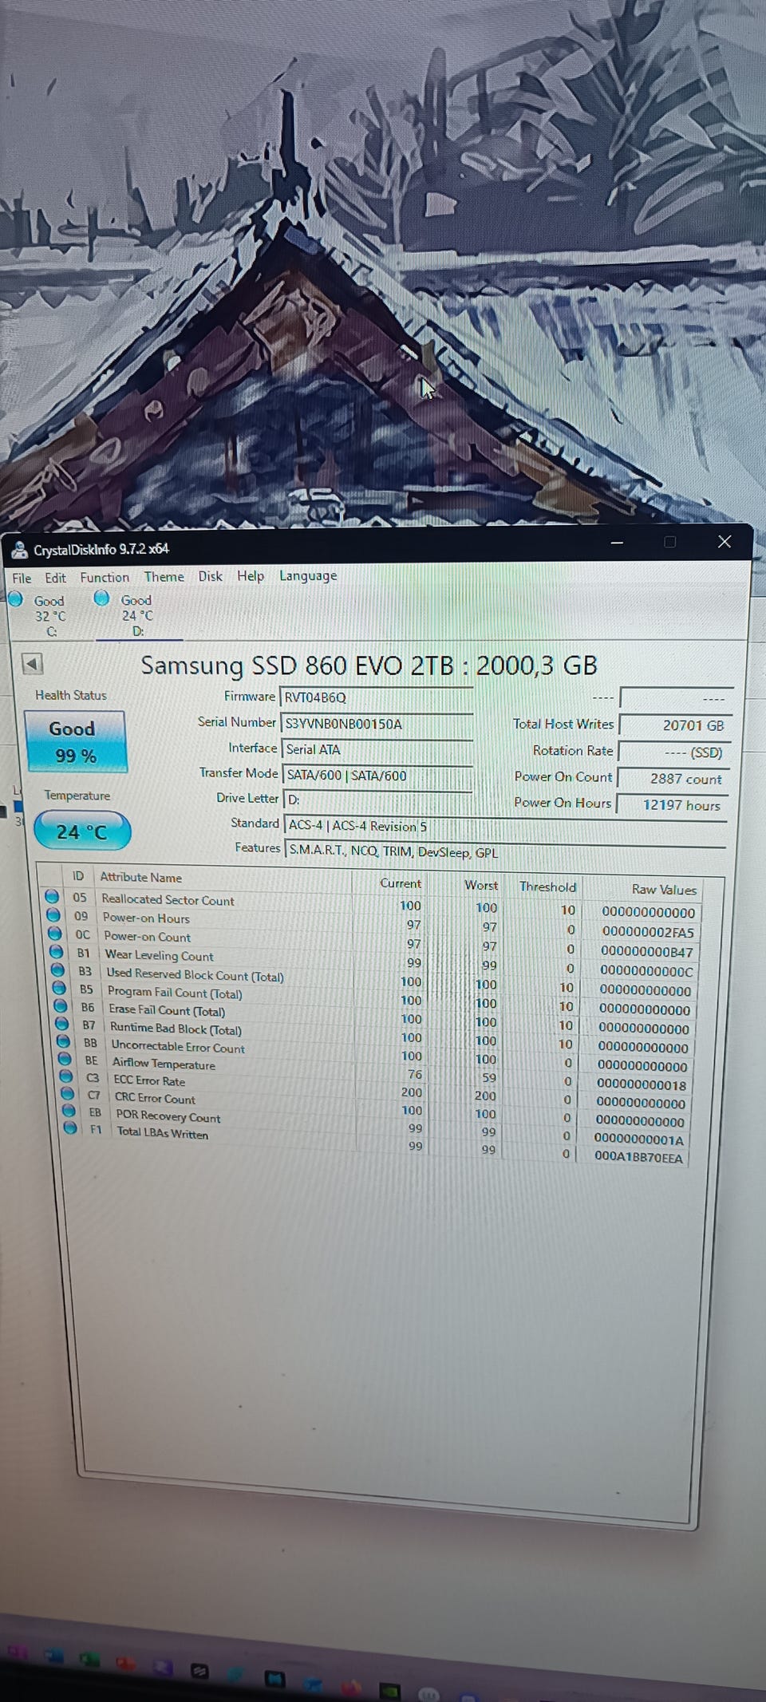
Task: Click status icon for Reallocated Sector Count
Action: click(x=53, y=897)
